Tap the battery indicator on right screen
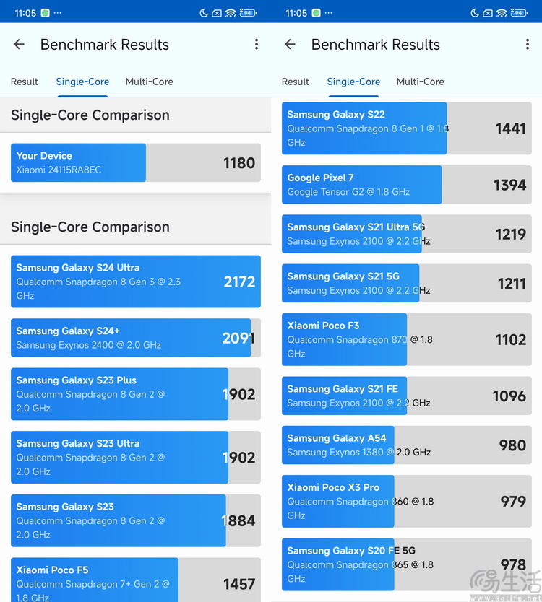The height and width of the screenshot is (602, 542). pyautogui.click(x=519, y=13)
